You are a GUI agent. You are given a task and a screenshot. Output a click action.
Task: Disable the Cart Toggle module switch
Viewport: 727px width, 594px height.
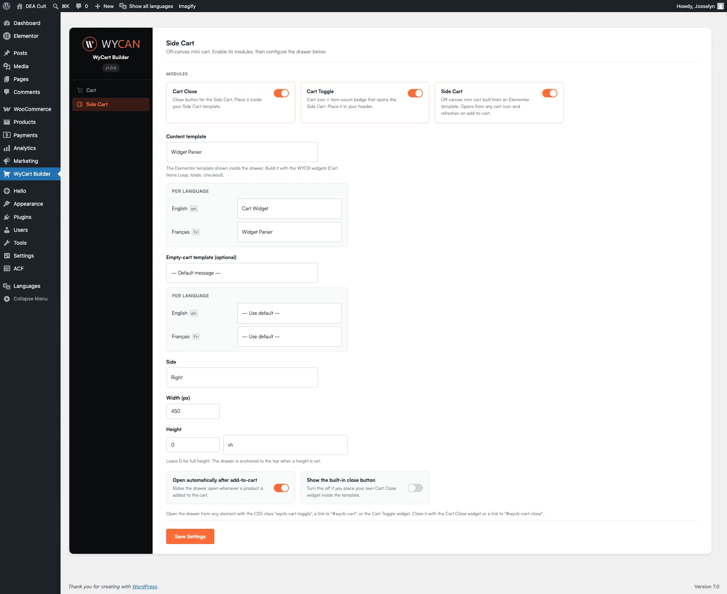pos(415,93)
